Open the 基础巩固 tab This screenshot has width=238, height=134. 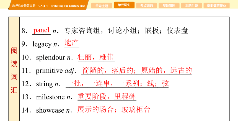pyautogui.click(x=169, y=6)
